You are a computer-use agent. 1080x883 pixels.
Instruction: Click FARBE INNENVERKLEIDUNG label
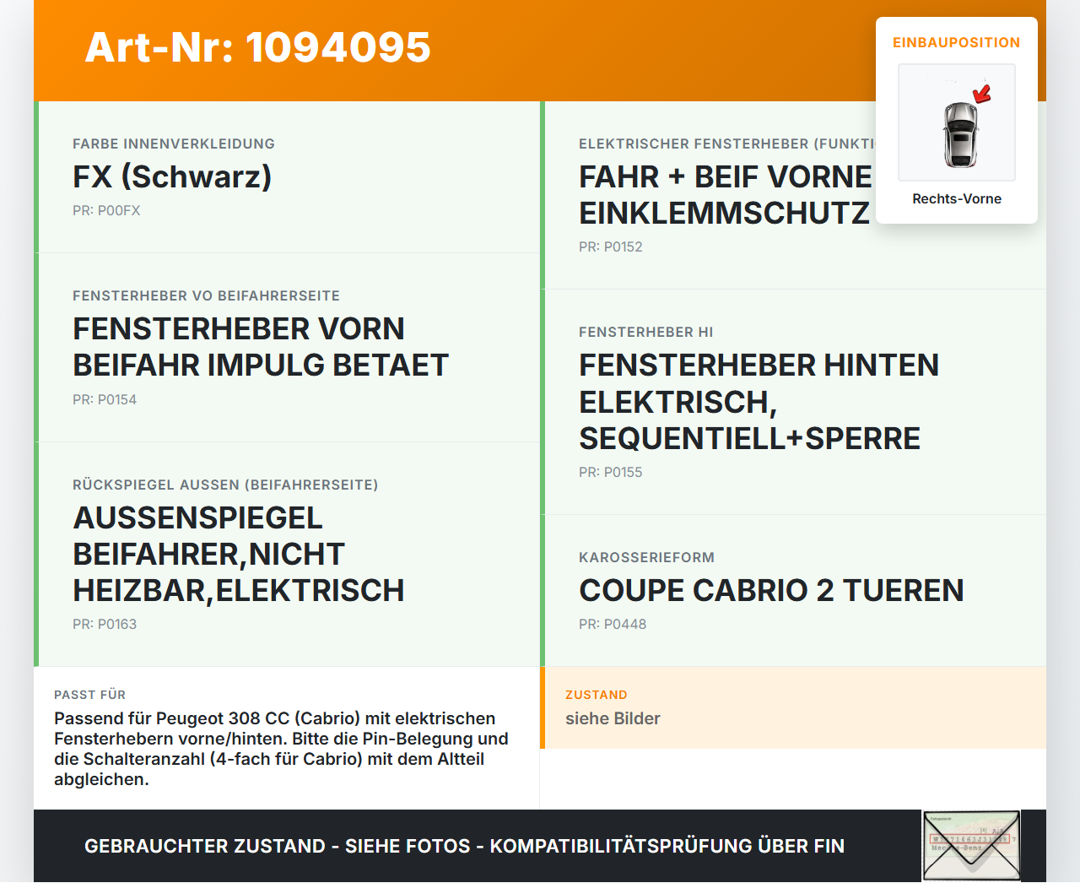pyautogui.click(x=174, y=144)
